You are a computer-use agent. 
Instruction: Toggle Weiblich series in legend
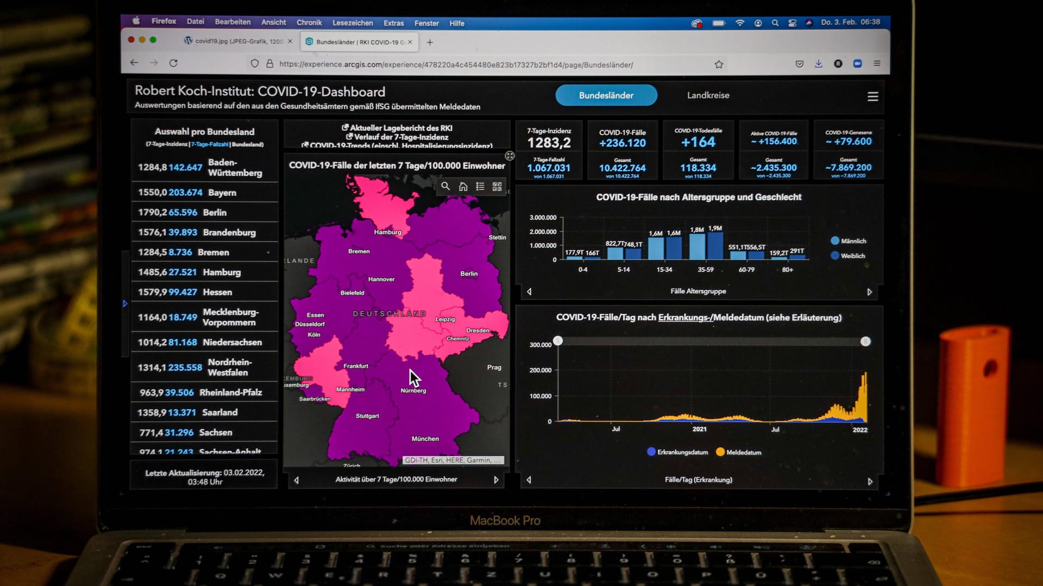847,256
